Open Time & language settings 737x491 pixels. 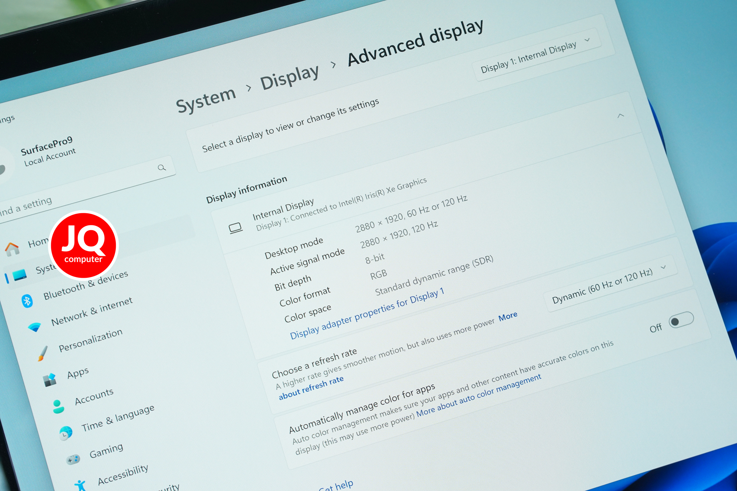click(x=118, y=418)
